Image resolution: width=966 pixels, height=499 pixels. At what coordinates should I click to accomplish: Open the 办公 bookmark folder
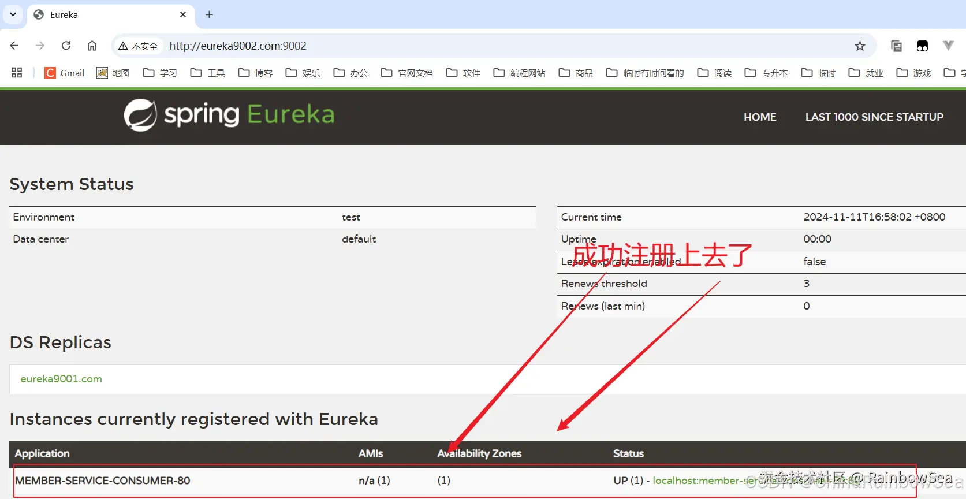(350, 73)
